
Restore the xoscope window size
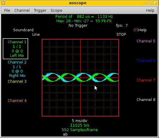[151, 3]
